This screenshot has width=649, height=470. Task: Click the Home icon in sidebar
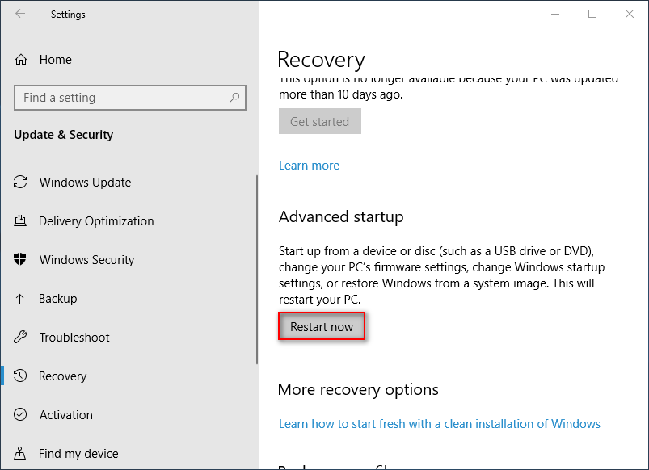(x=22, y=60)
